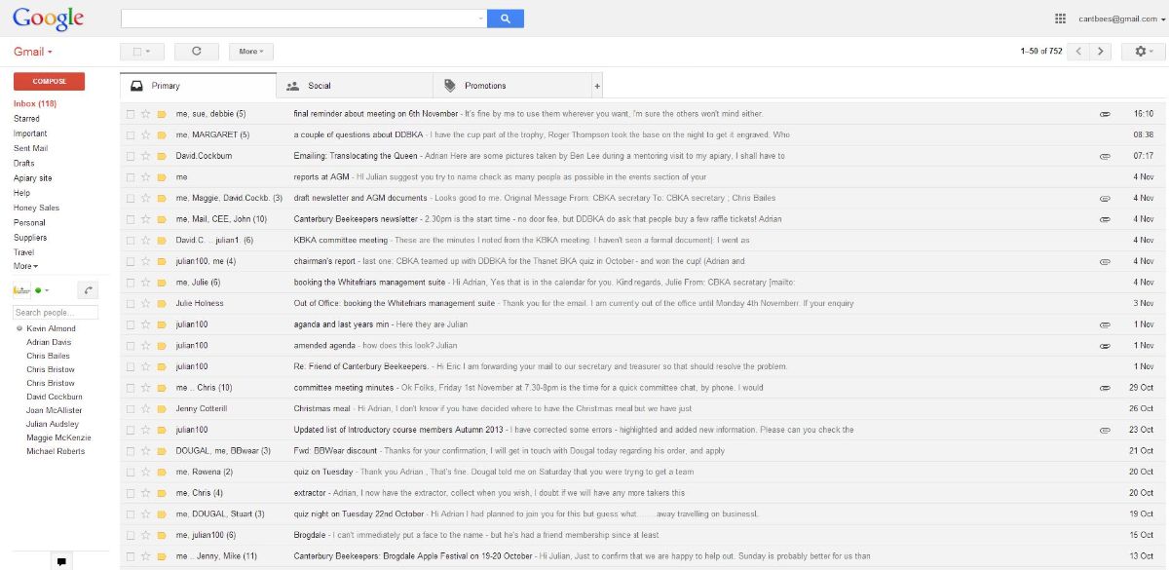The width and height of the screenshot is (1169, 570).
Task: Toggle importance marker on 'KBKA committee meeting' email
Action: 162,240
